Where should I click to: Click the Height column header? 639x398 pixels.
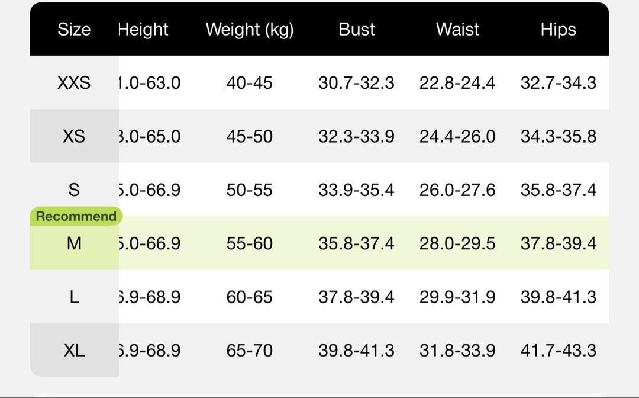143,30
